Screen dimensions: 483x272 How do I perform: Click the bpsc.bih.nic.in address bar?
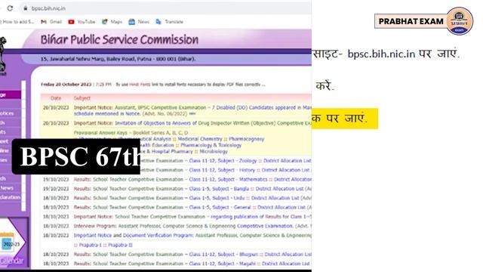[166, 8]
